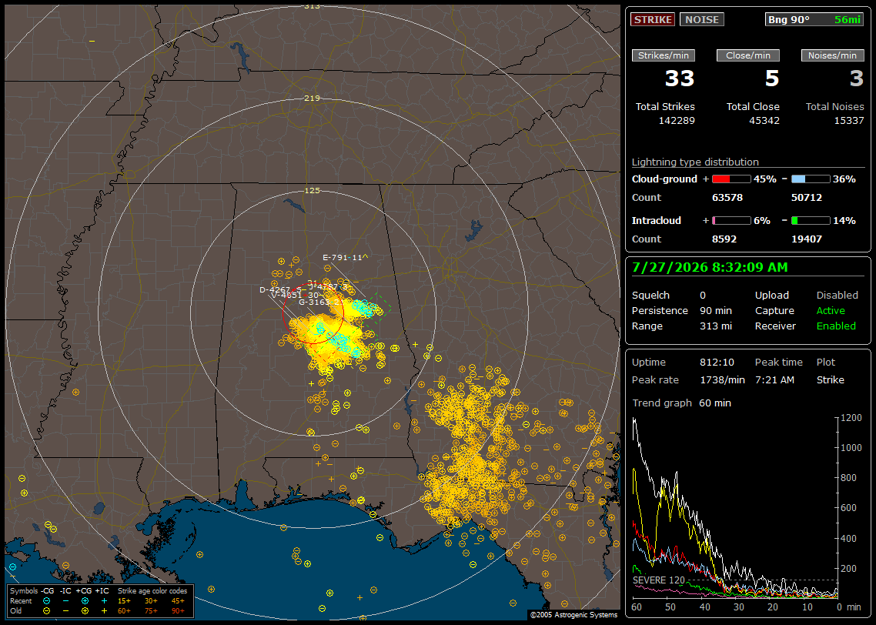Click the date and time 7/27/2026 8:32:09 AM
Viewport: 876px width, 625px height.
click(x=710, y=267)
